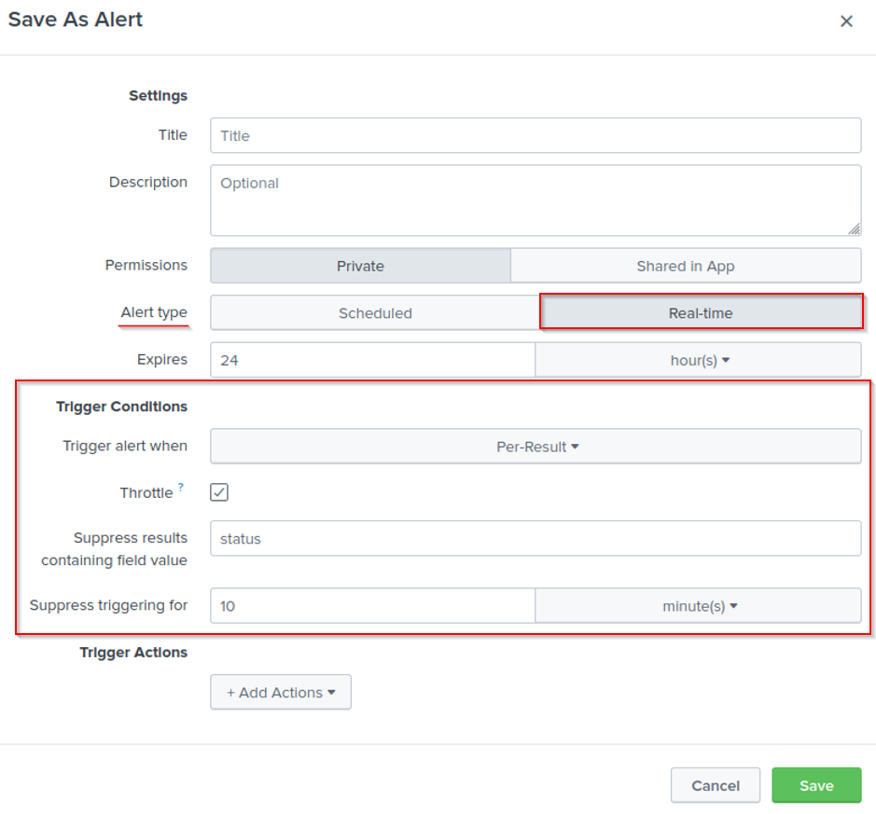876x814 pixels.
Task: Focus the Title input field
Action: tap(535, 136)
